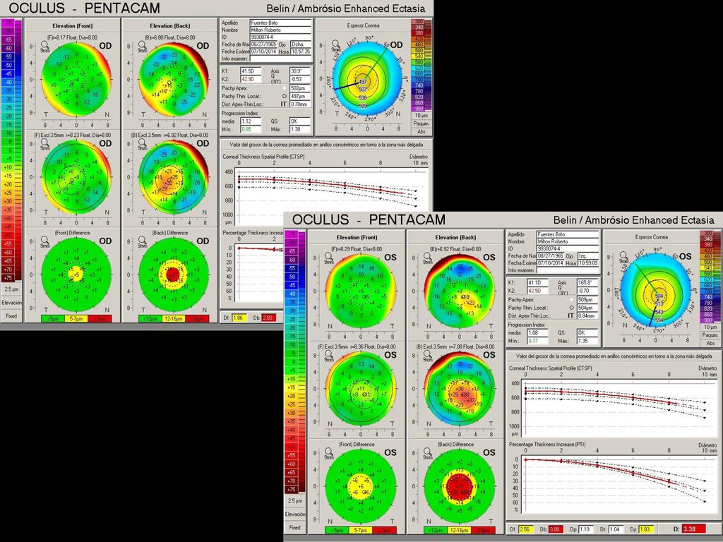Viewport: 723px width, 542px height.
Task: Click the magnifier on OS Elevation (Front) map
Action: (329, 257)
